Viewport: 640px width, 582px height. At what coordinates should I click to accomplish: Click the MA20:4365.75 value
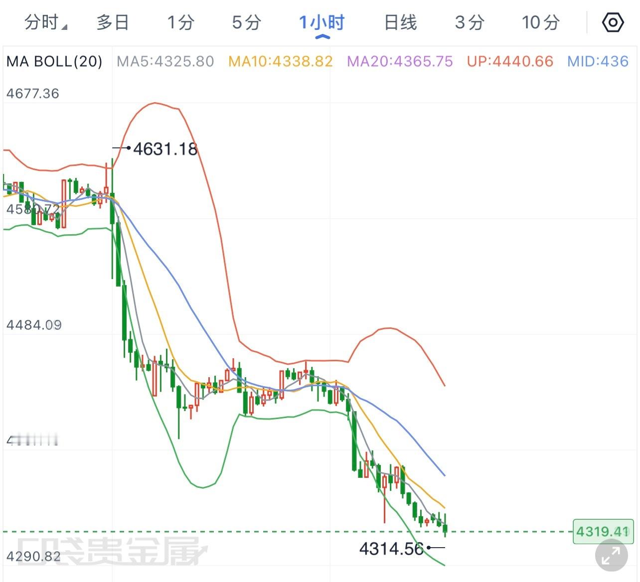[400, 61]
